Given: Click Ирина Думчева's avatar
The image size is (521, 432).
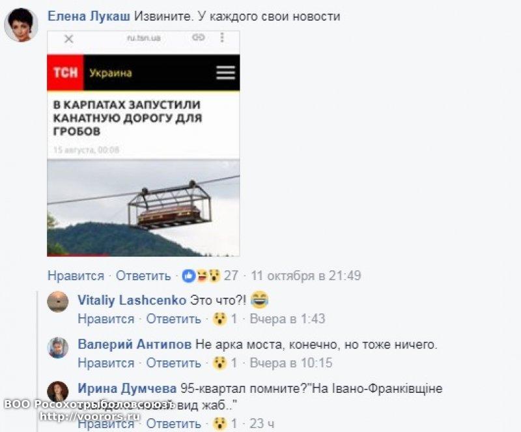Looking at the screenshot, I should (58, 392).
